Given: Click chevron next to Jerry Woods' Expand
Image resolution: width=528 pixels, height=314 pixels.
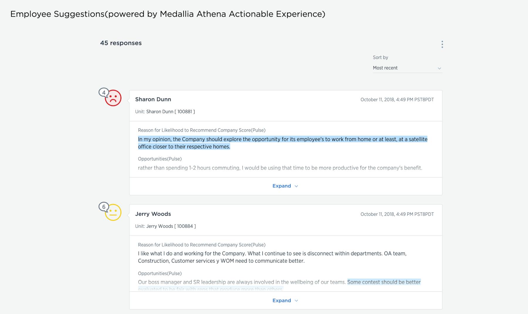Looking at the screenshot, I should [296, 301].
